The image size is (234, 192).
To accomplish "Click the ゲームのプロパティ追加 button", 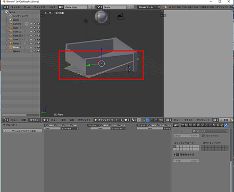I will (x=22, y=131).
